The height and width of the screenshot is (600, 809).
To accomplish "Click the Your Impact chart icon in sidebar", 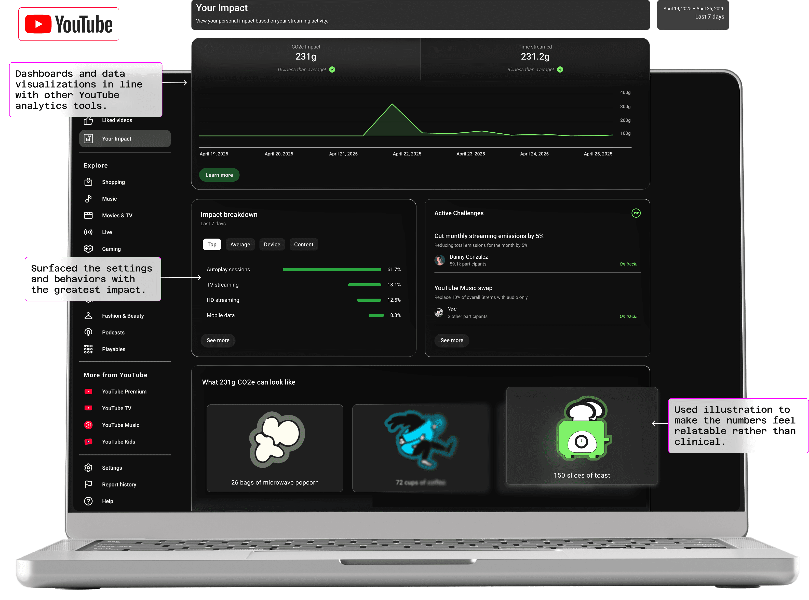I will click(88, 139).
